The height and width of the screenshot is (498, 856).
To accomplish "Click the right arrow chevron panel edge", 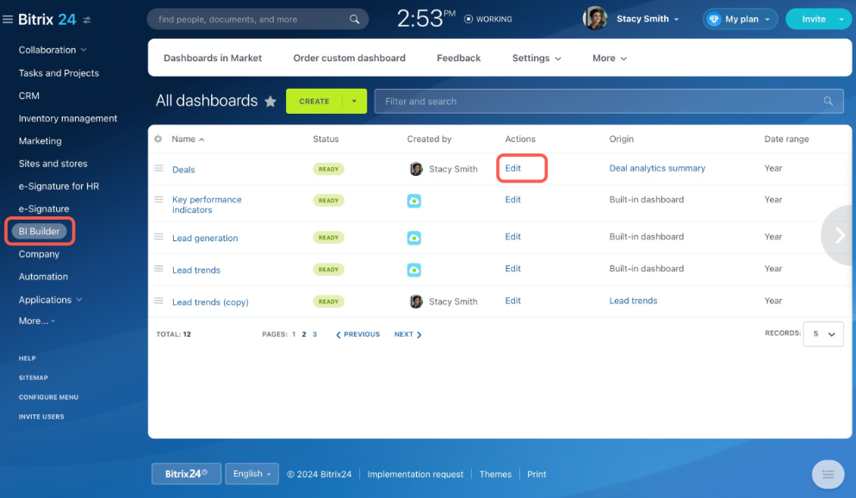I will (838, 234).
